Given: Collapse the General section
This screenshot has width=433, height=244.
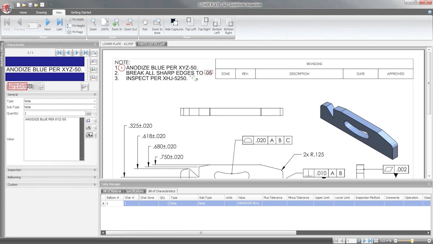Looking at the screenshot, I should 95,95.
